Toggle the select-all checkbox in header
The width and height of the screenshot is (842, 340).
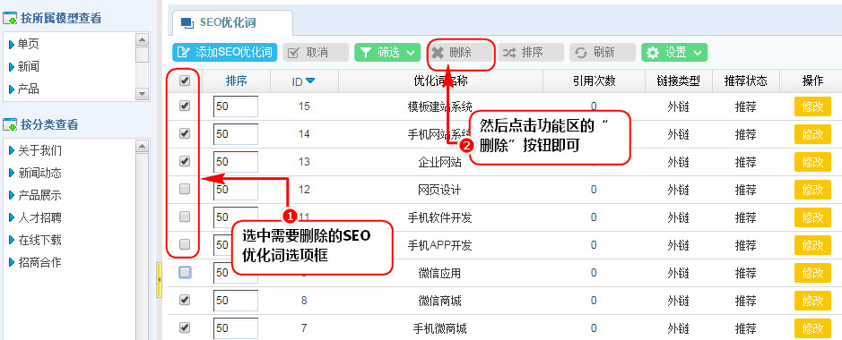click(184, 81)
